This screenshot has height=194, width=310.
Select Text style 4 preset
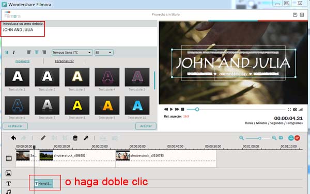click(107, 77)
